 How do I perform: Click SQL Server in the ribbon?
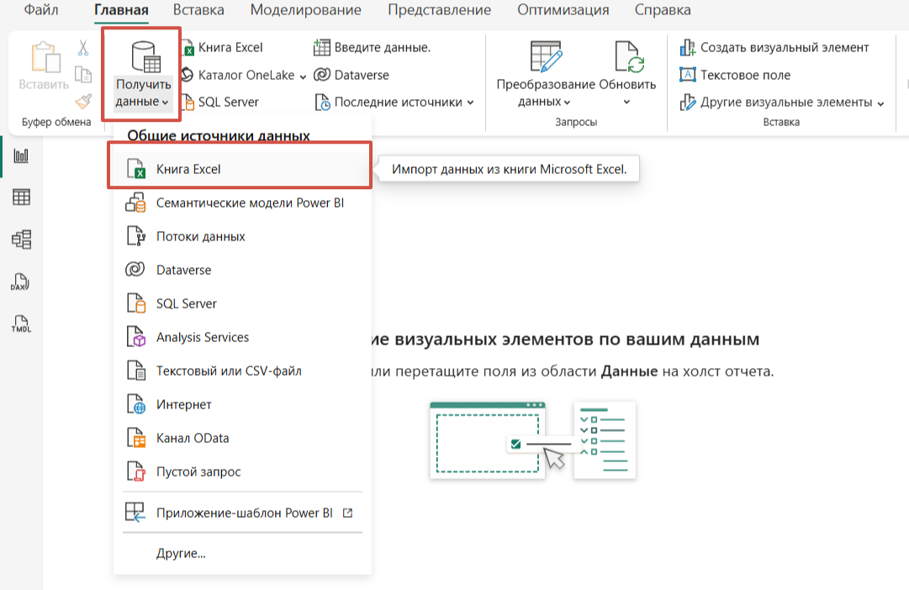tap(220, 102)
